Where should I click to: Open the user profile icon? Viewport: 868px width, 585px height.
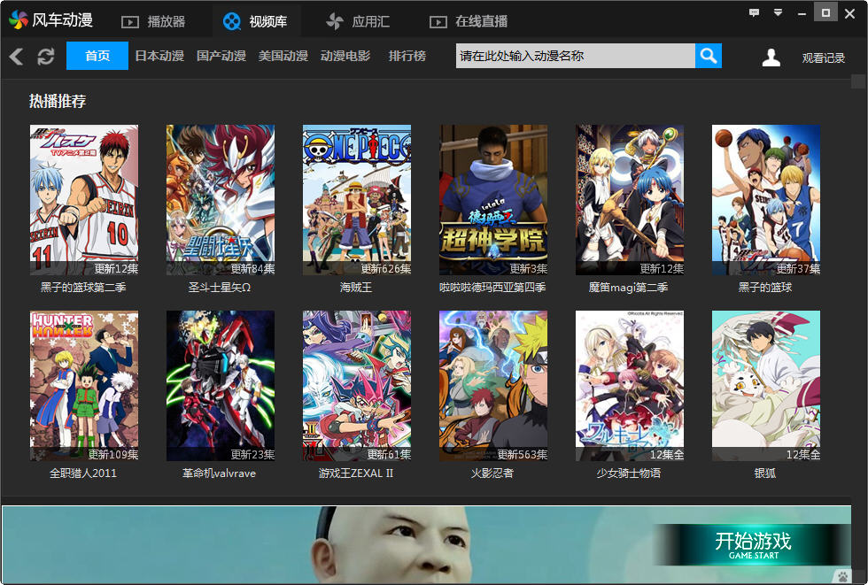coord(771,57)
